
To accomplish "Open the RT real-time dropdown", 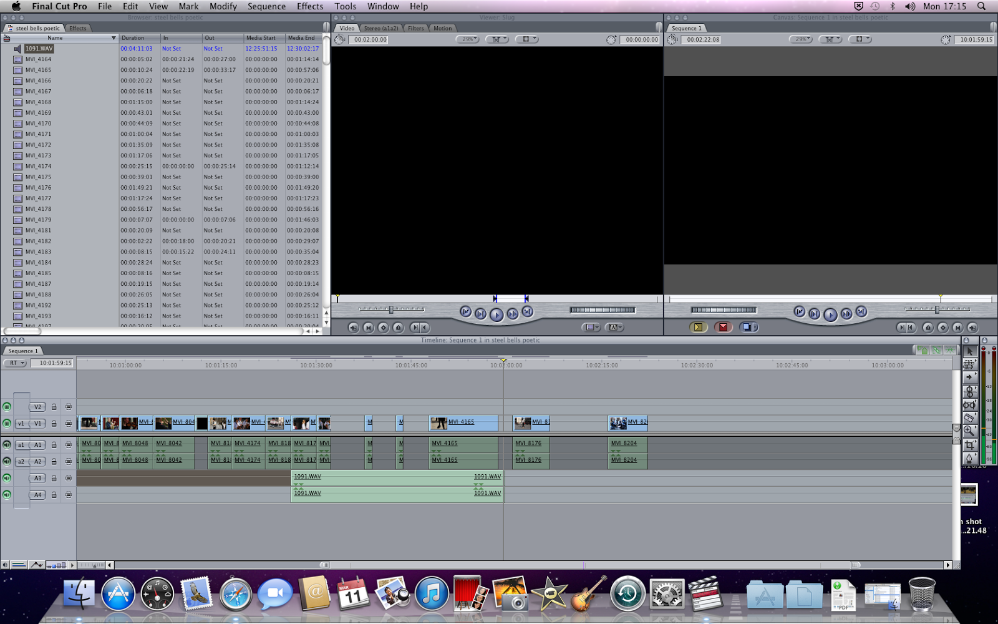I will point(15,363).
